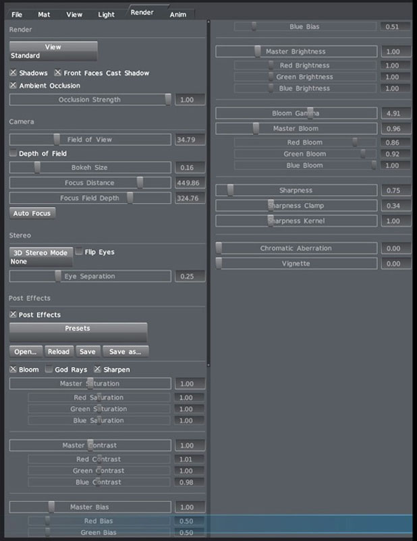Click the Vignette slider

[x=296, y=264]
